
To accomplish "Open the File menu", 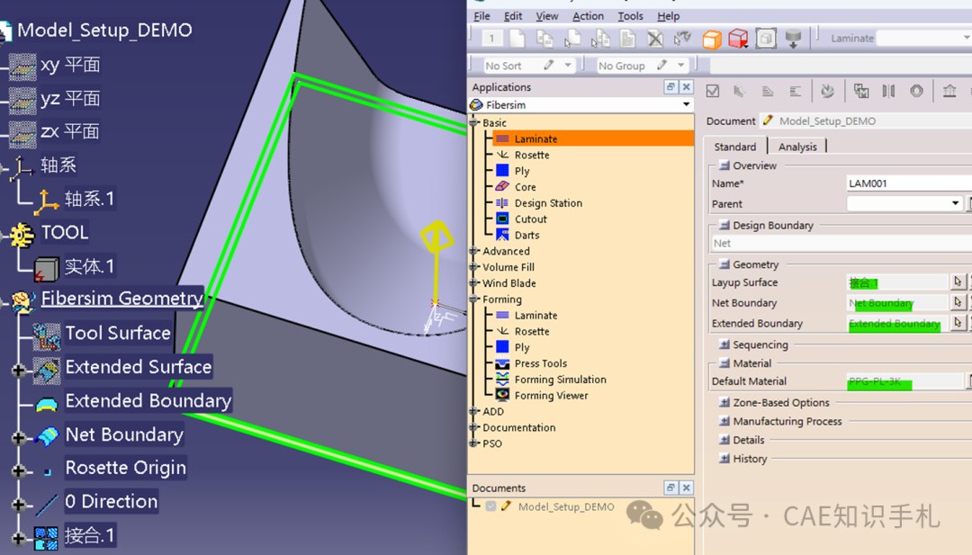I will click(x=481, y=16).
